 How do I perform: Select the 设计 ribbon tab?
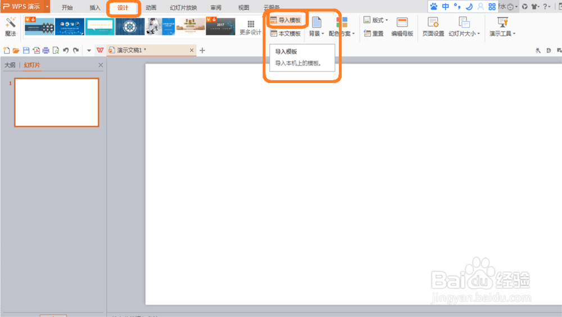tap(123, 7)
